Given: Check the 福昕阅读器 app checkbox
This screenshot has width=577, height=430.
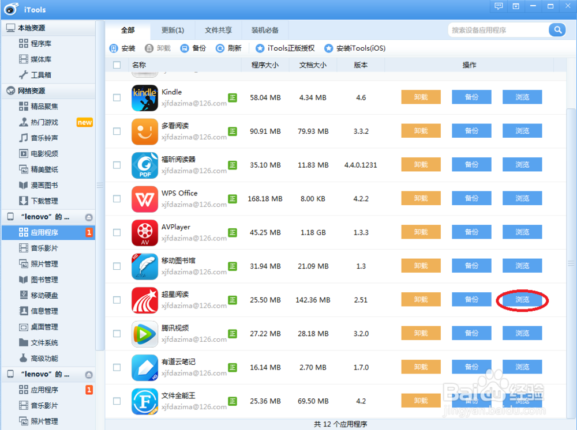Looking at the screenshot, I should (117, 165).
